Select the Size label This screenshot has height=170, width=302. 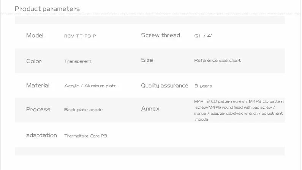(147, 60)
